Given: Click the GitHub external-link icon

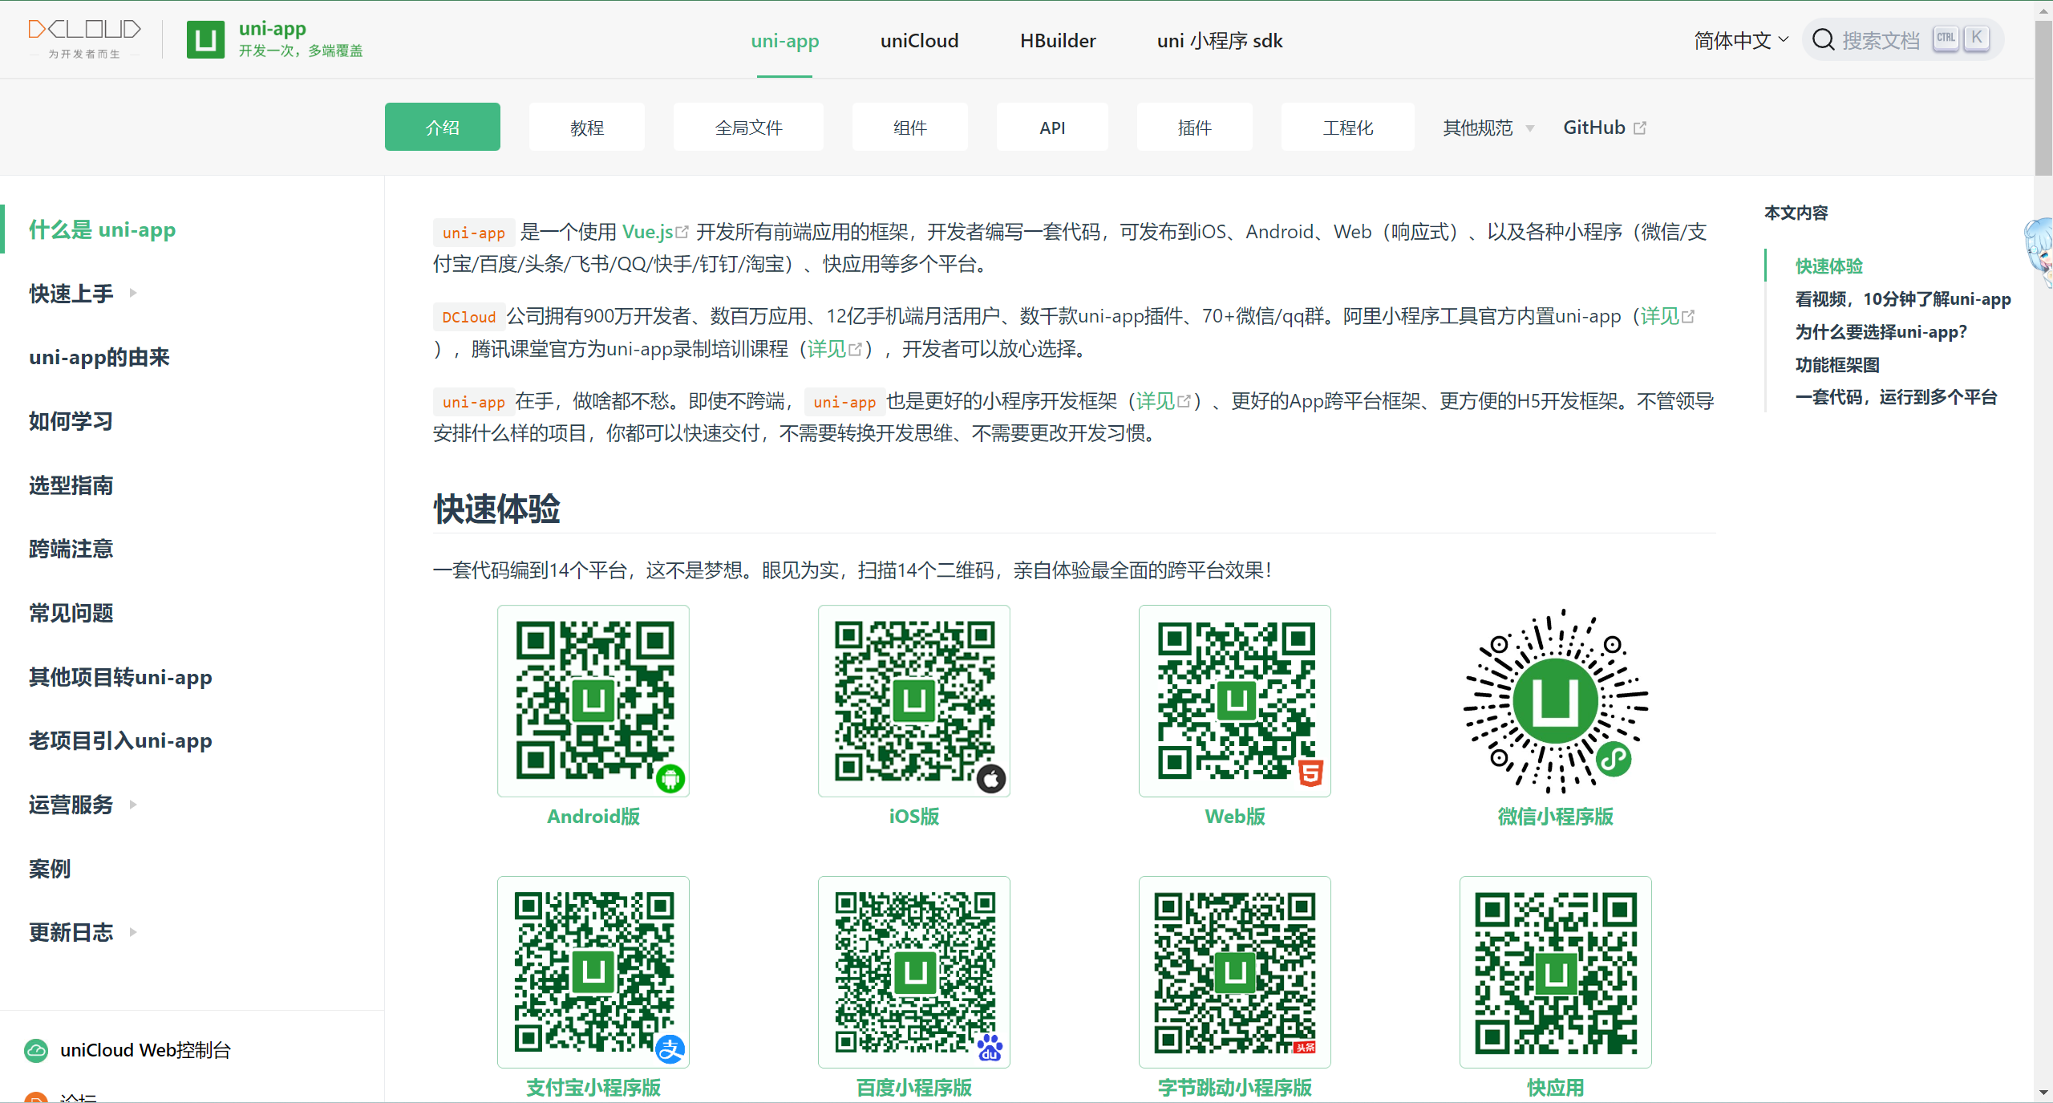Looking at the screenshot, I should tap(1641, 127).
